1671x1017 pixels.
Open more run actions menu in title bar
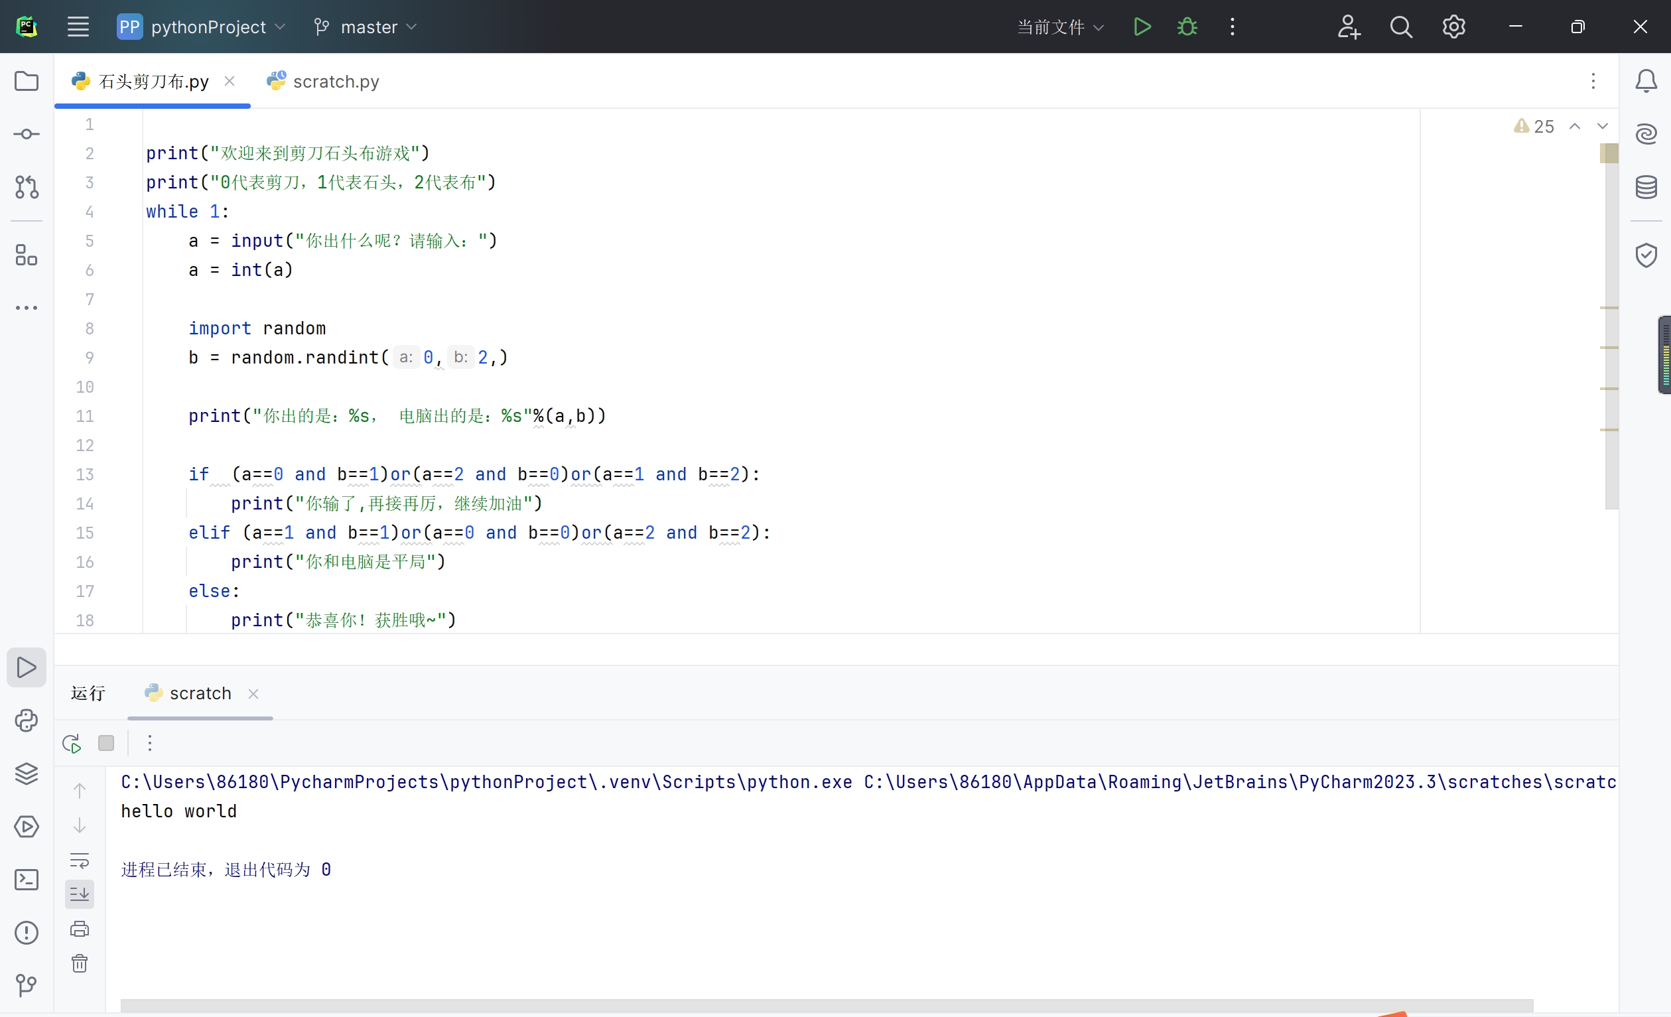[1233, 27]
